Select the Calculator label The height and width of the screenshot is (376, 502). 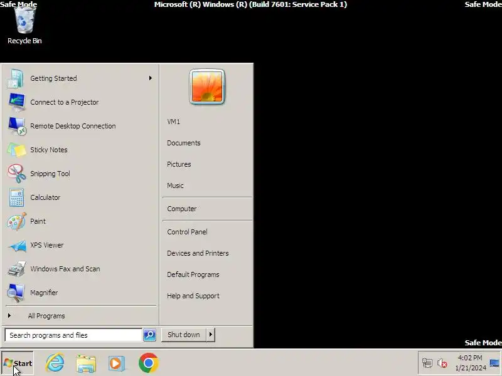(x=45, y=197)
